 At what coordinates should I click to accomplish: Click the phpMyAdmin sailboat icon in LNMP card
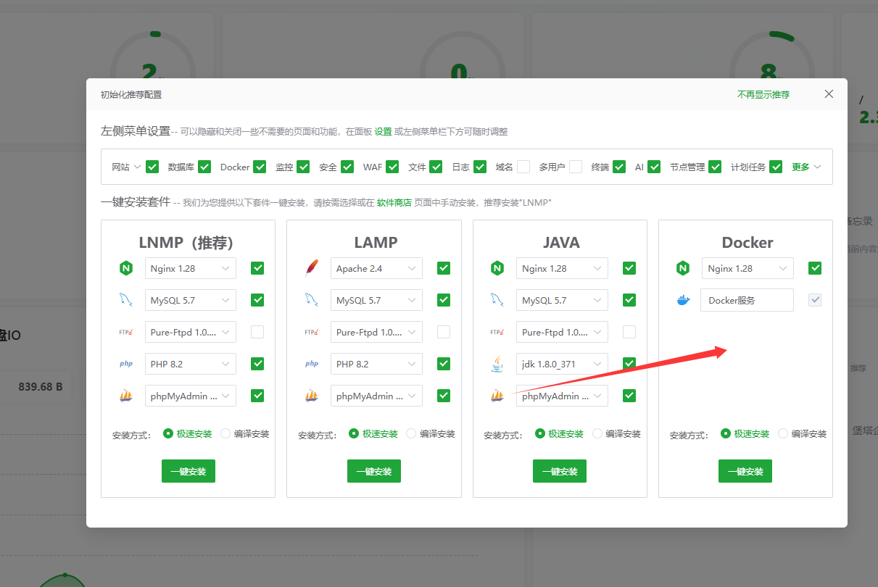coord(126,396)
